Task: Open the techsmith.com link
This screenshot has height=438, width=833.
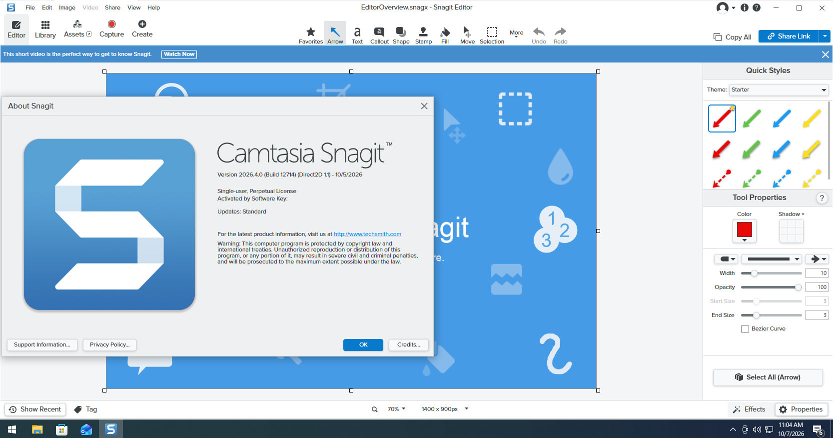Action: tap(367, 234)
